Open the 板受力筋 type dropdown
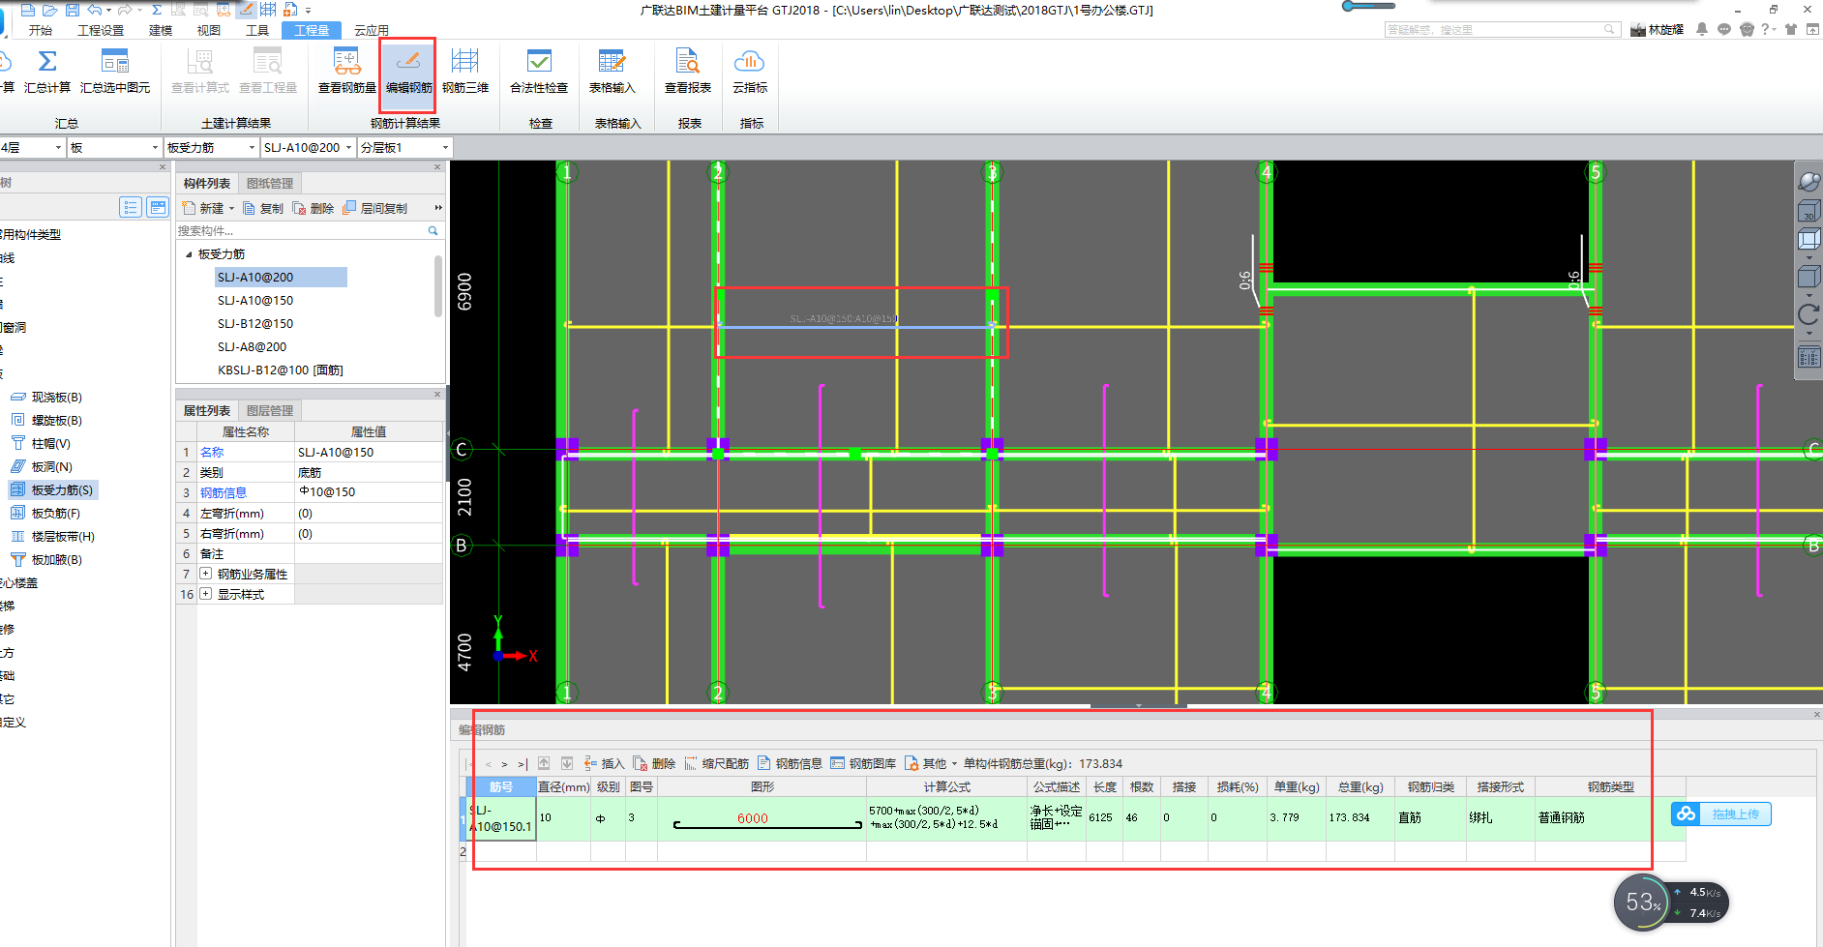This screenshot has height=947, width=1823. point(211,147)
